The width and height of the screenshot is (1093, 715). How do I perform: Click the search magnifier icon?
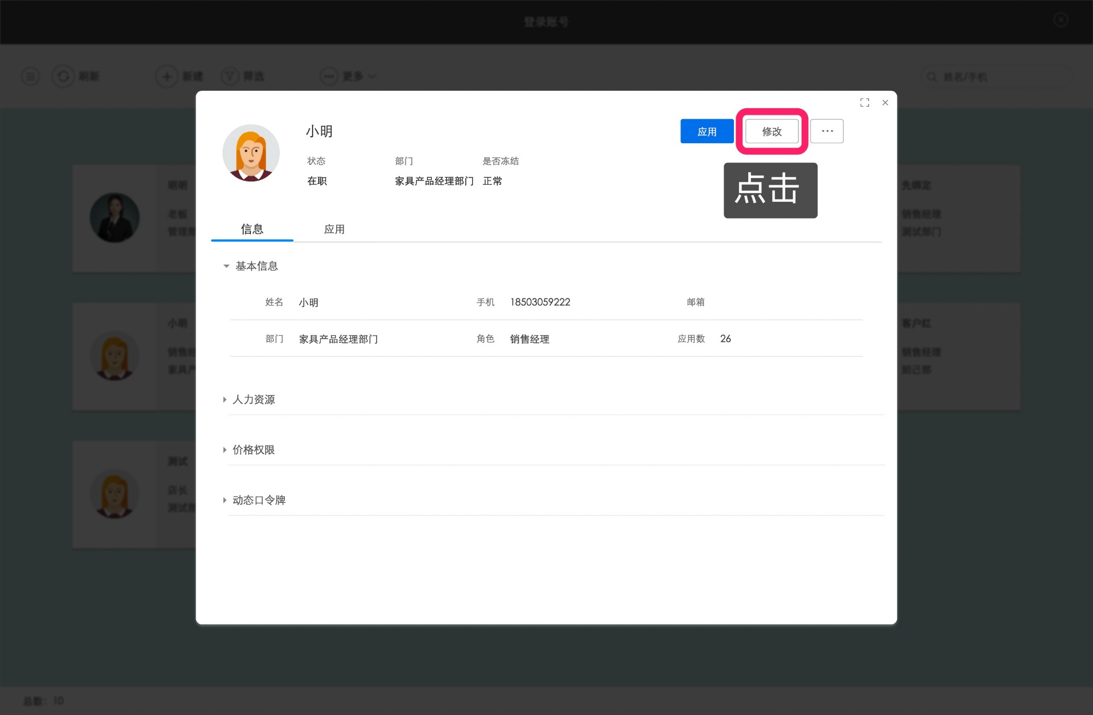click(931, 77)
